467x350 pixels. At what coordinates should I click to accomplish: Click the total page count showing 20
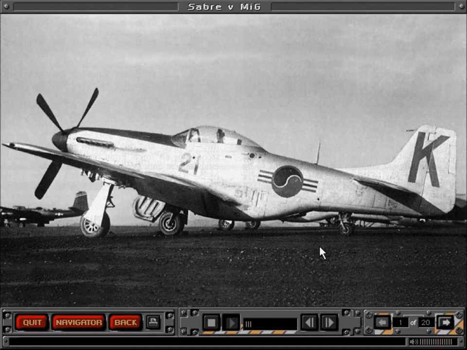pyautogui.click(x=426, y=322)
